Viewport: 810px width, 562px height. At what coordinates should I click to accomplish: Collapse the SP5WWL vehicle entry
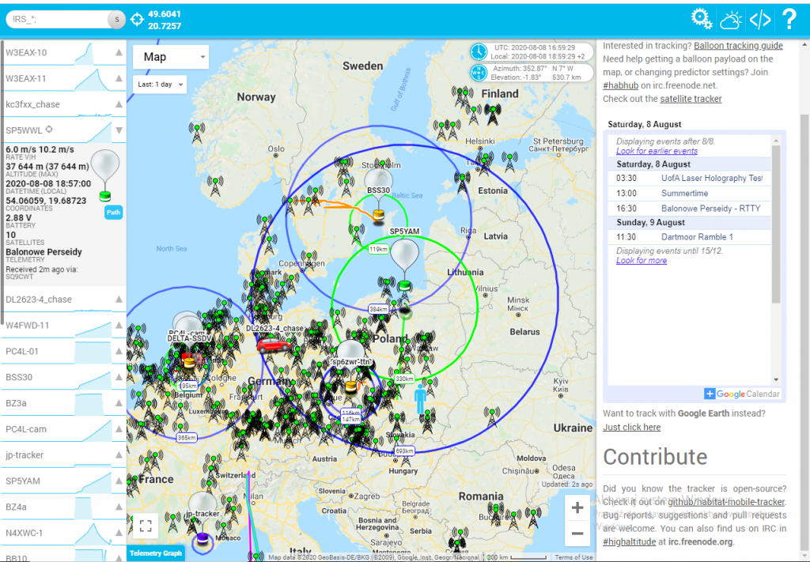pyautogui.click(x=119, y=130)
